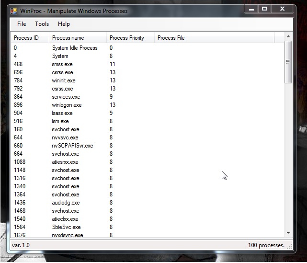This screenshot has height=263, width=307.
Task: Click the resize grip in status bar corner
Action: click(289, 246)
